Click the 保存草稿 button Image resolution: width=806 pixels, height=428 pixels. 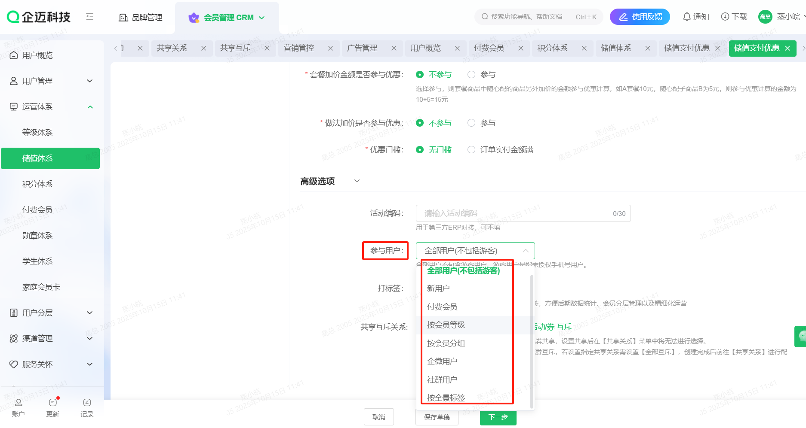[437, 417]
